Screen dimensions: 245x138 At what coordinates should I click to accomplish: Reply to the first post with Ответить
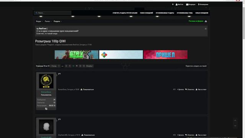coord(190,89)
